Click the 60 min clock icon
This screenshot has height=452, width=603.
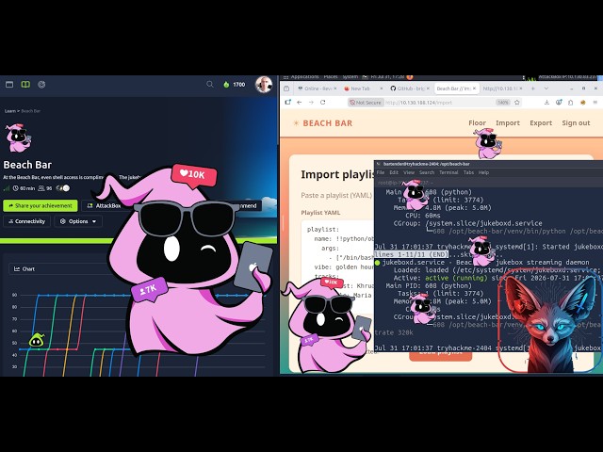(x=16, y=188)
